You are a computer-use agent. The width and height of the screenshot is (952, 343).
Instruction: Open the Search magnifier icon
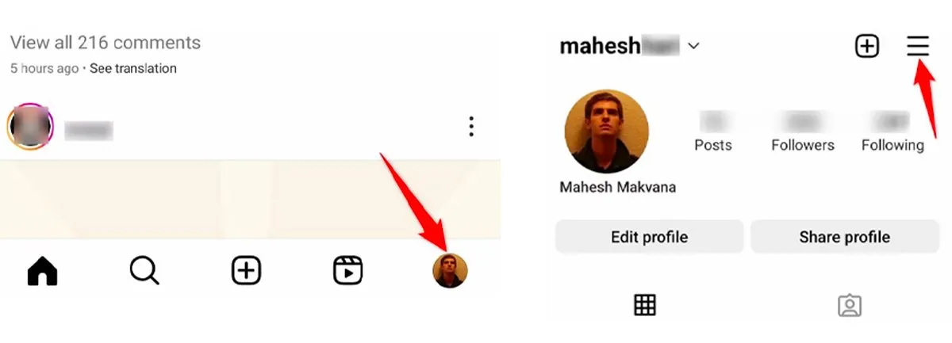144,272
